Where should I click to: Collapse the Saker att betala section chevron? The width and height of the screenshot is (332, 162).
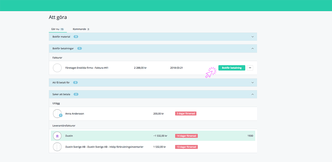point(252,94)
